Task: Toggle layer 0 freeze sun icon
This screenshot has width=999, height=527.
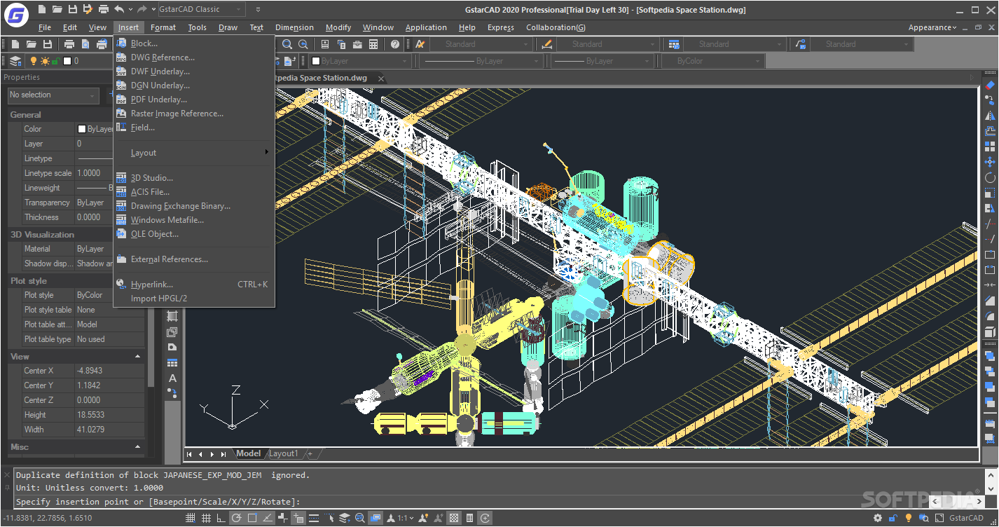Action: pyautogui.click(x=45, y=61)
